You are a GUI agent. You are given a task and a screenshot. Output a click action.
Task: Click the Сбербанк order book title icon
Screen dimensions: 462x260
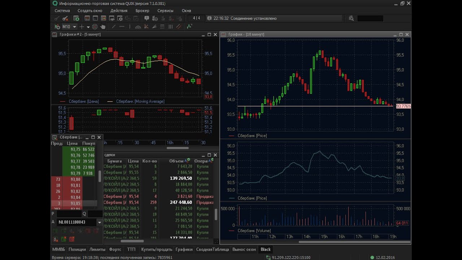coord(55,138)
